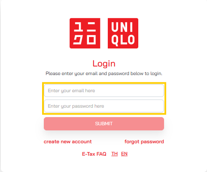This screenshot has width=207, height=172.
Task: Choose the English language option
Action: coord(124,154)
